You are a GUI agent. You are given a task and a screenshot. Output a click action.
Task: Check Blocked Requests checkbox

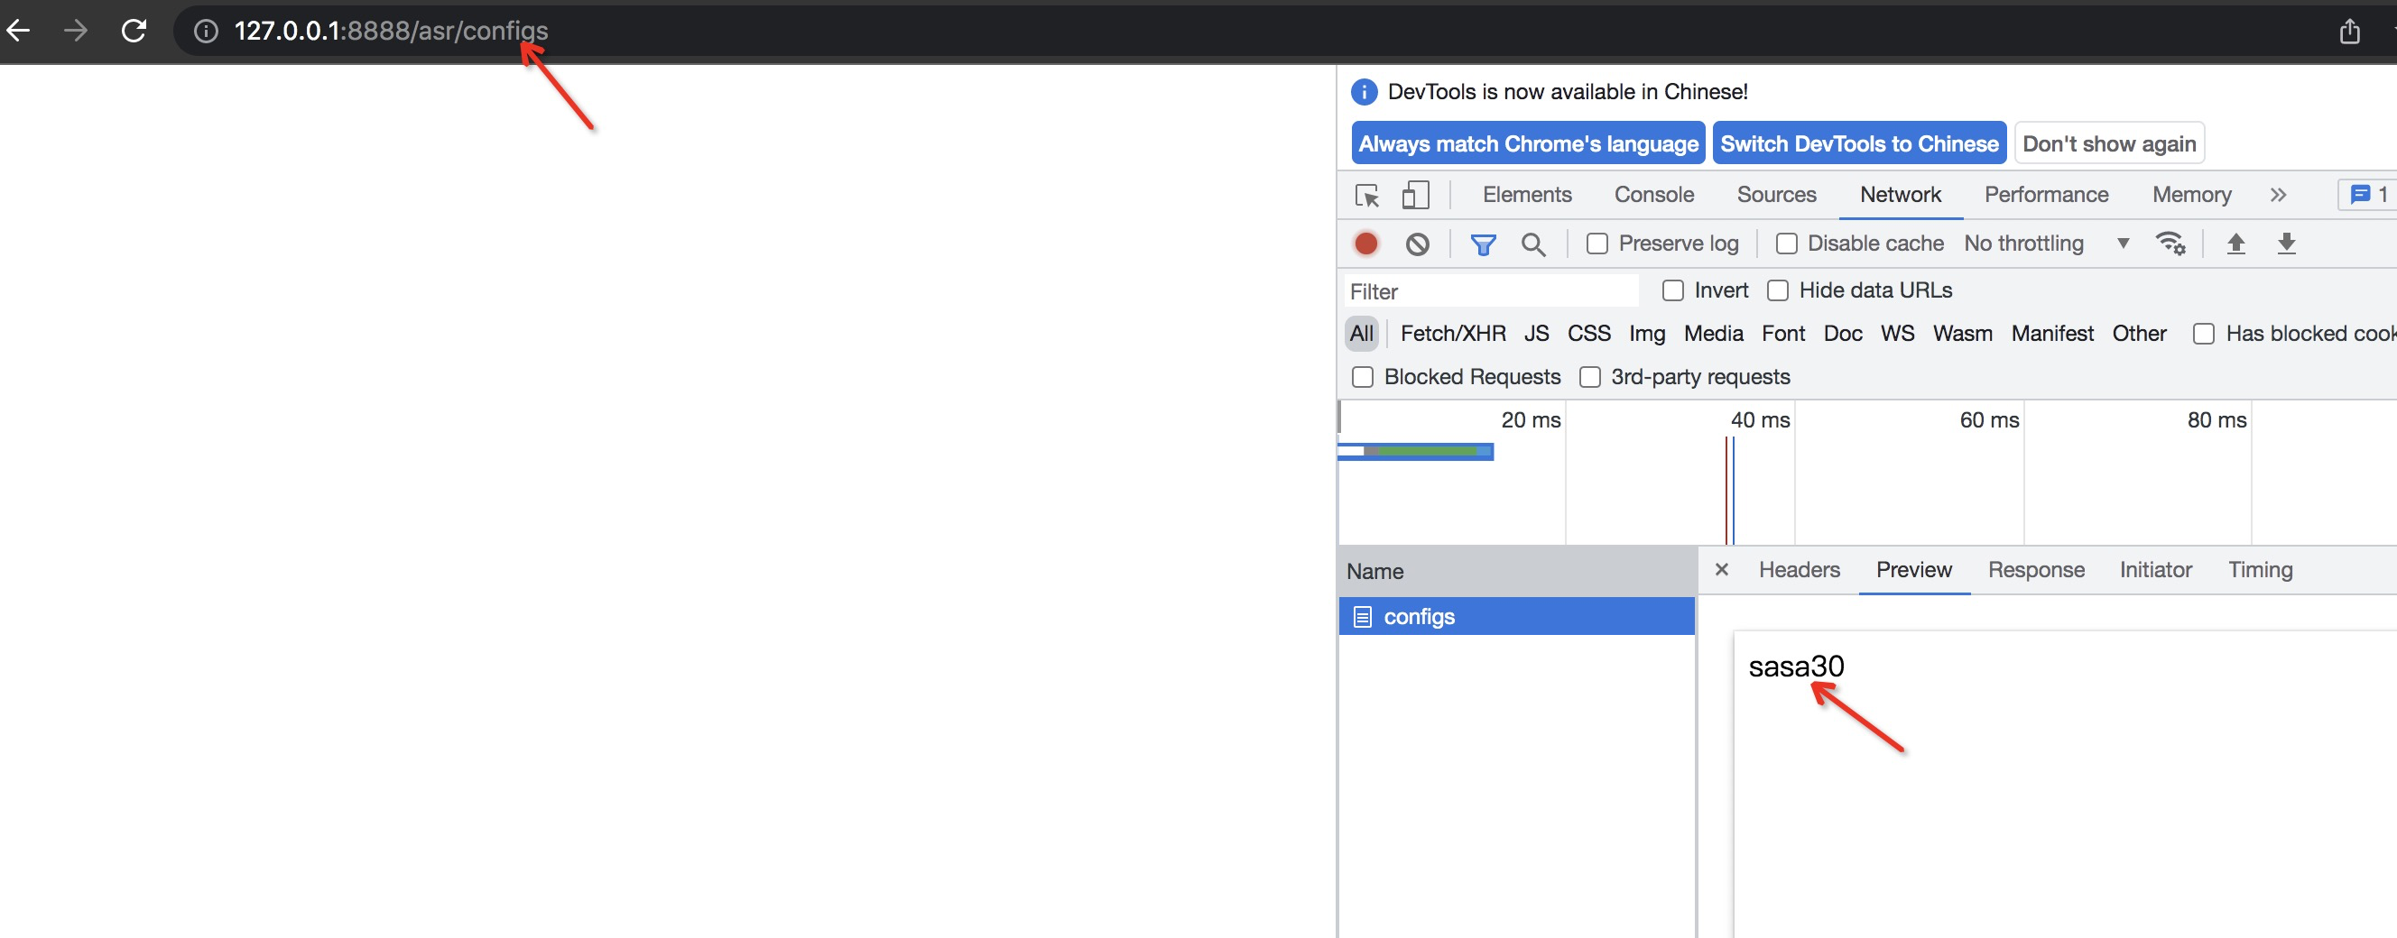[x=1362, y=377]
